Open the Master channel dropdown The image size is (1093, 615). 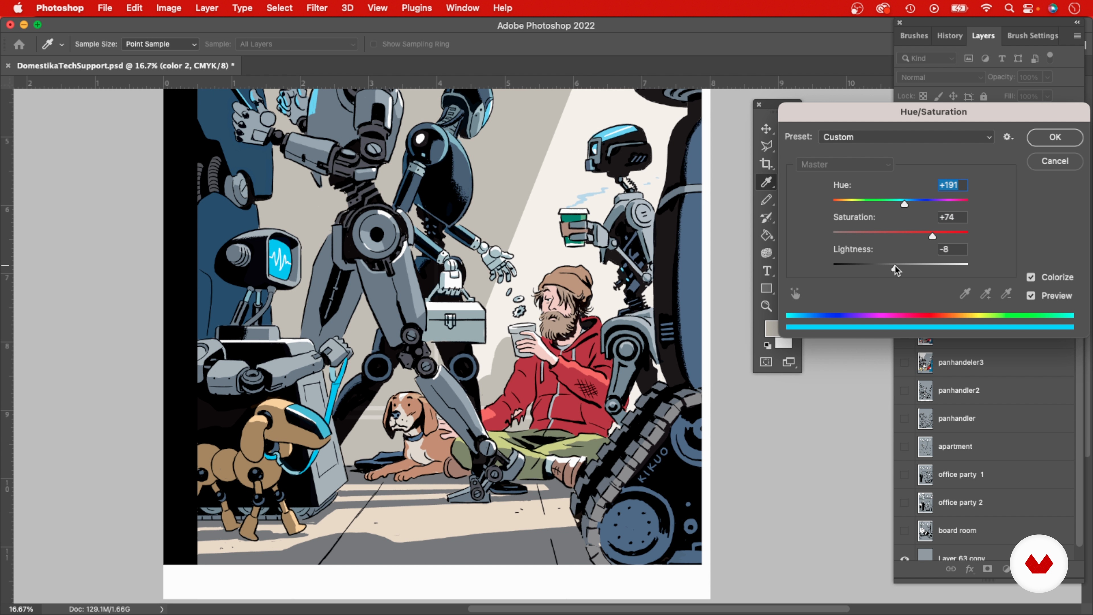pos(844,165)
